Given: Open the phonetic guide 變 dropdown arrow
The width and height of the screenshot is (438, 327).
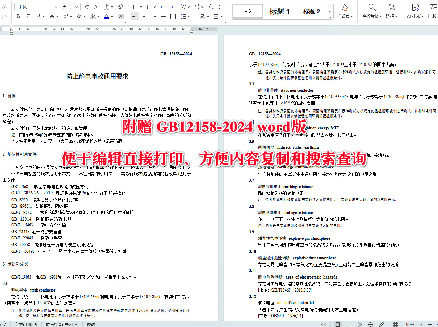Looking at the screenshot, I should coord(112,7).
